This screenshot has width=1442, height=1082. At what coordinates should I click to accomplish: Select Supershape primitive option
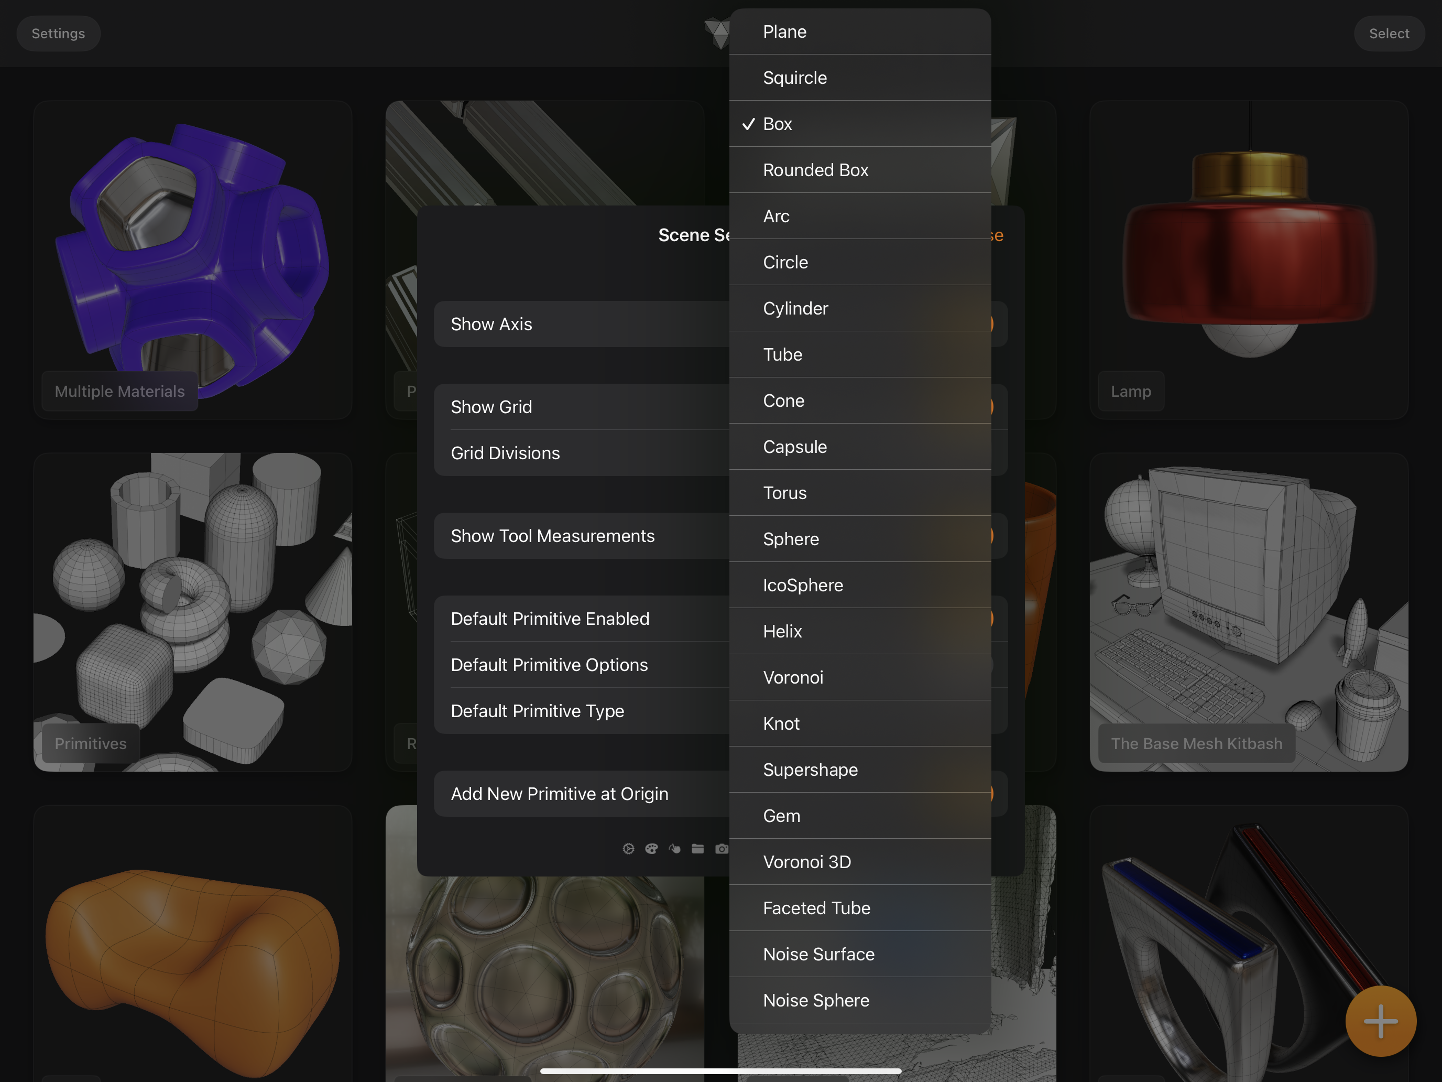(x=860, y=770)
